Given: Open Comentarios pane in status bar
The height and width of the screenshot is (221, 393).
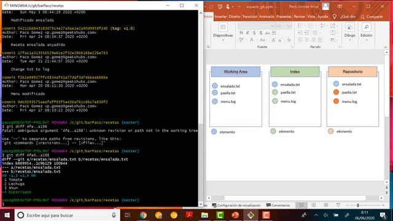Looking at the screenshot, I should pos(278,205).
